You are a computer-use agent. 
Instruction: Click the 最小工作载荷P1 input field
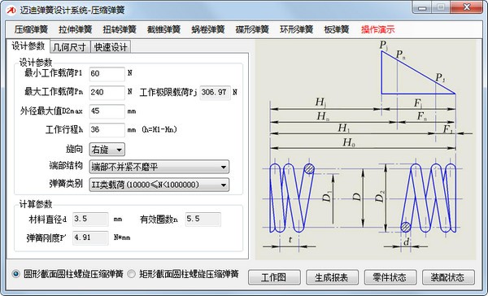pyautogui.click(x=107, y=74)
